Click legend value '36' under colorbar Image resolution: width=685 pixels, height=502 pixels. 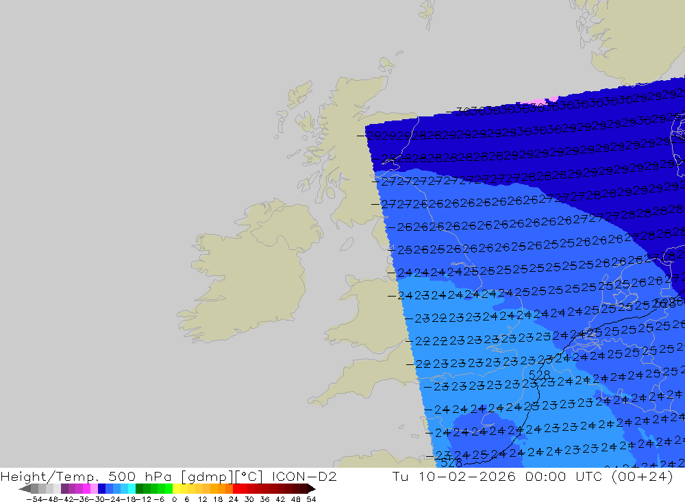click(x=264, y=499)
